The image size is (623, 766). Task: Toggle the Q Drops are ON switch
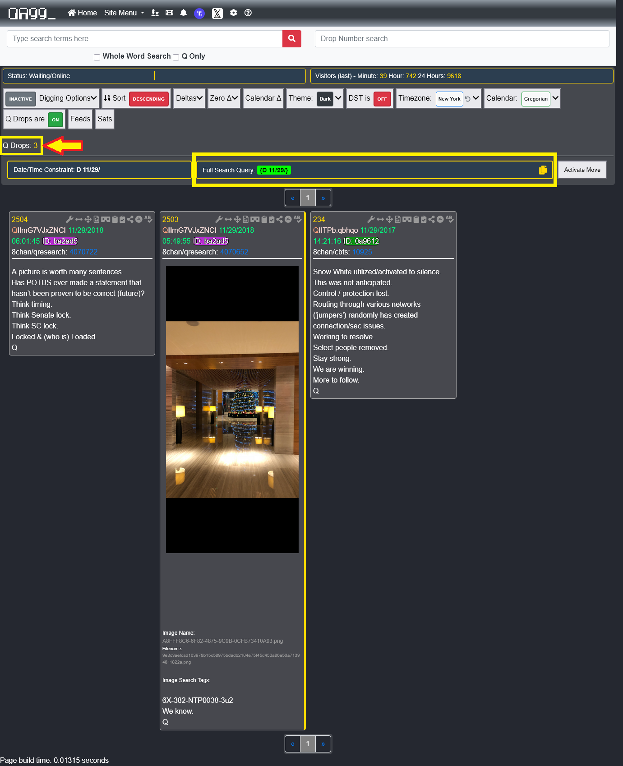55,120
